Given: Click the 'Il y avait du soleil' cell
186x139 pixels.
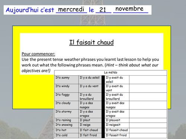Looking at the screenshot, I should click(x=117, y=80).
